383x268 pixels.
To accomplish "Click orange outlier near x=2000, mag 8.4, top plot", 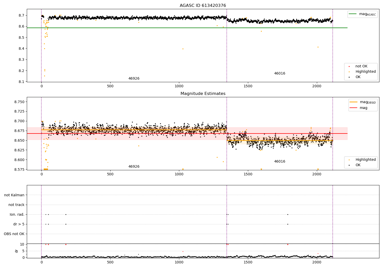I will tap(318, 47).
